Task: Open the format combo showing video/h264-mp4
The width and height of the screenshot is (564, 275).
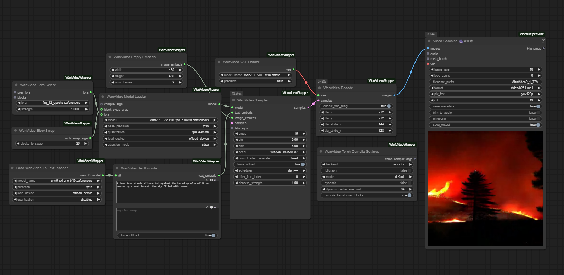Action: 485,88
